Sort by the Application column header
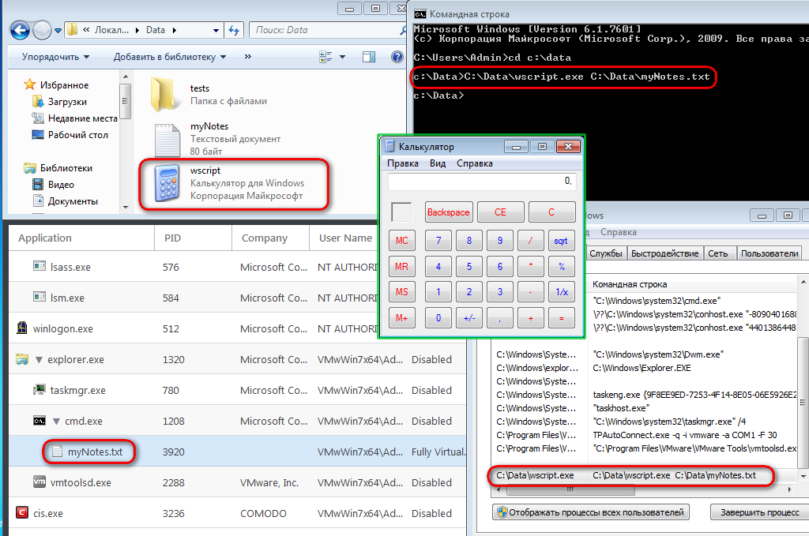Viewport: 809px width, 536px height. tap(81, 238)
